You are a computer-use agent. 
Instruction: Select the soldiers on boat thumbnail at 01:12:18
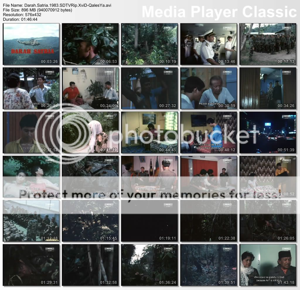click(31, 221)
